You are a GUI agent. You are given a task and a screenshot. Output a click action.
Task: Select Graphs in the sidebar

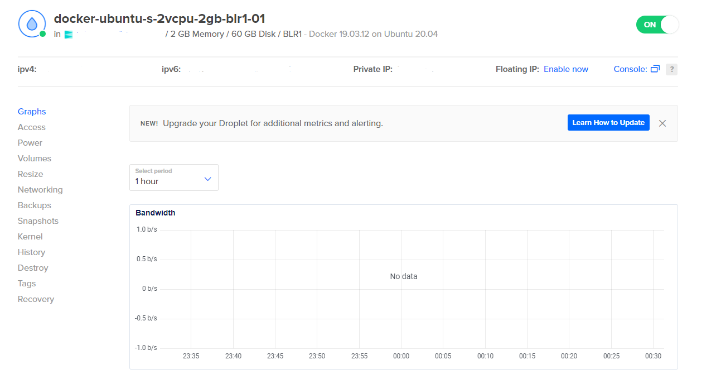click(32, 112)
